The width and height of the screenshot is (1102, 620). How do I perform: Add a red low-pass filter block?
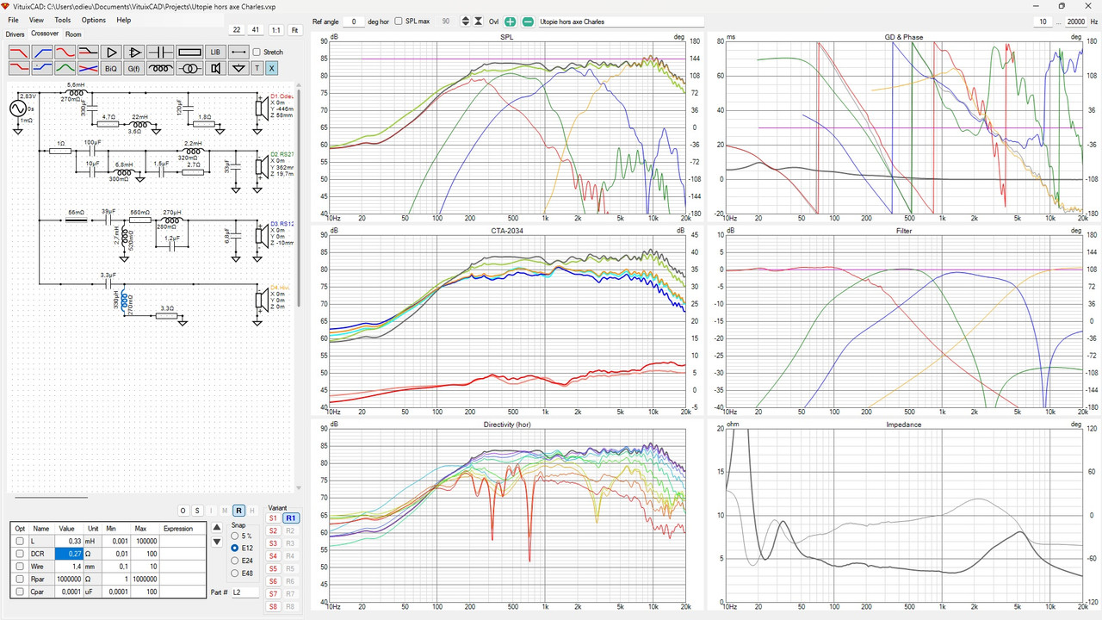(19, 53)
